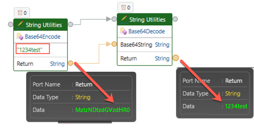Click the yellow String data type in right tooltip
This screenshot has height=131, width=254.
pos(233,93)
